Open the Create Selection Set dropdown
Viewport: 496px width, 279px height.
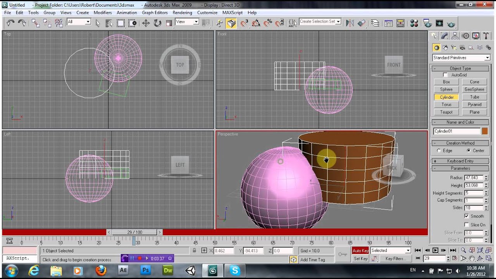point(320,22)
